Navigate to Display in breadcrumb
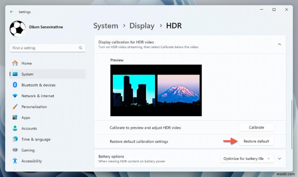The width and height of the screenshot is (298, 177). click(142, 26)
